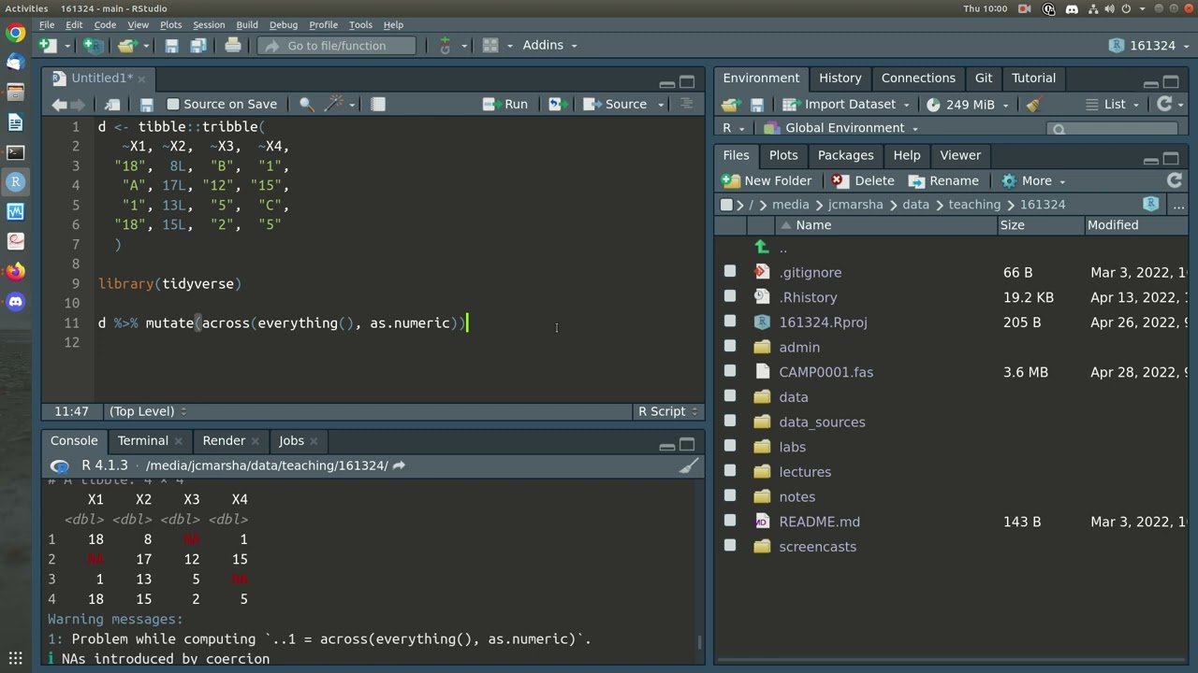Screen dimensions: 1198x673
Task: Open the data_sources folder
Action: [822, 422]
